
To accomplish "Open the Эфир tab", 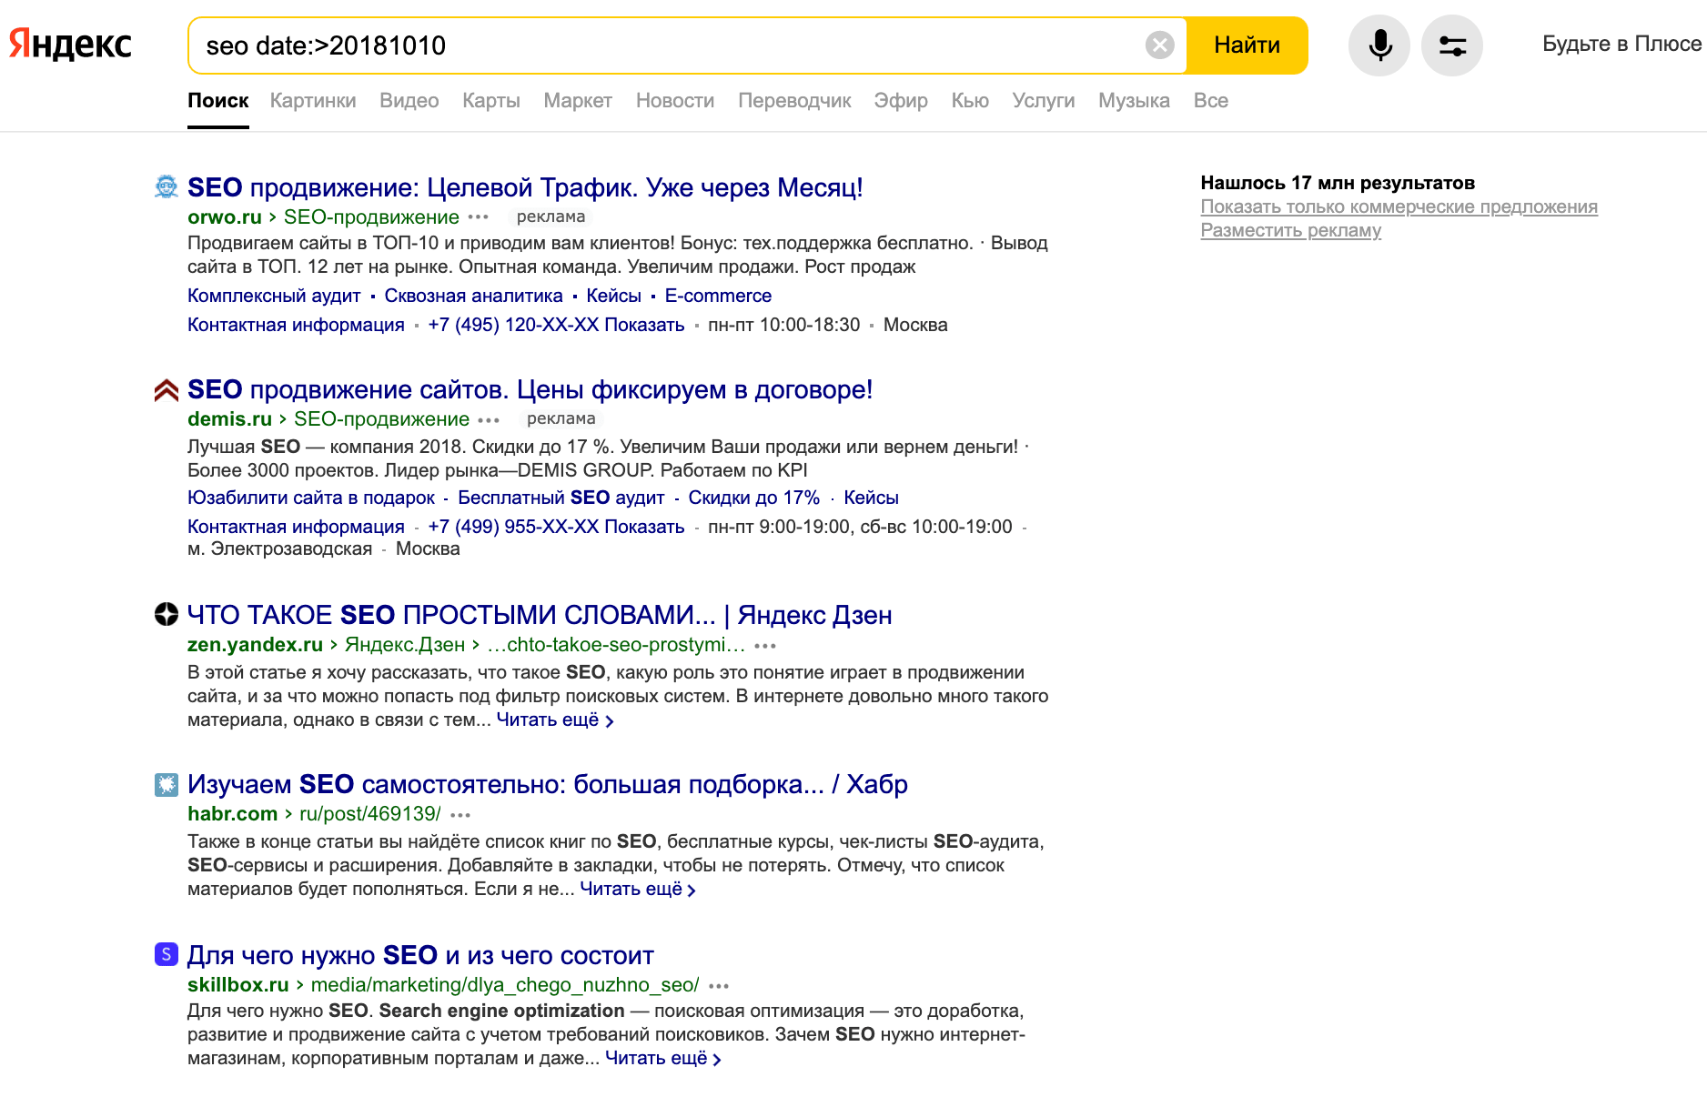I will (x=901, y=101).
